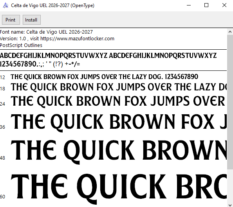Click the scrollbar up arrow
233x207 pixels.
click(230, 32)
